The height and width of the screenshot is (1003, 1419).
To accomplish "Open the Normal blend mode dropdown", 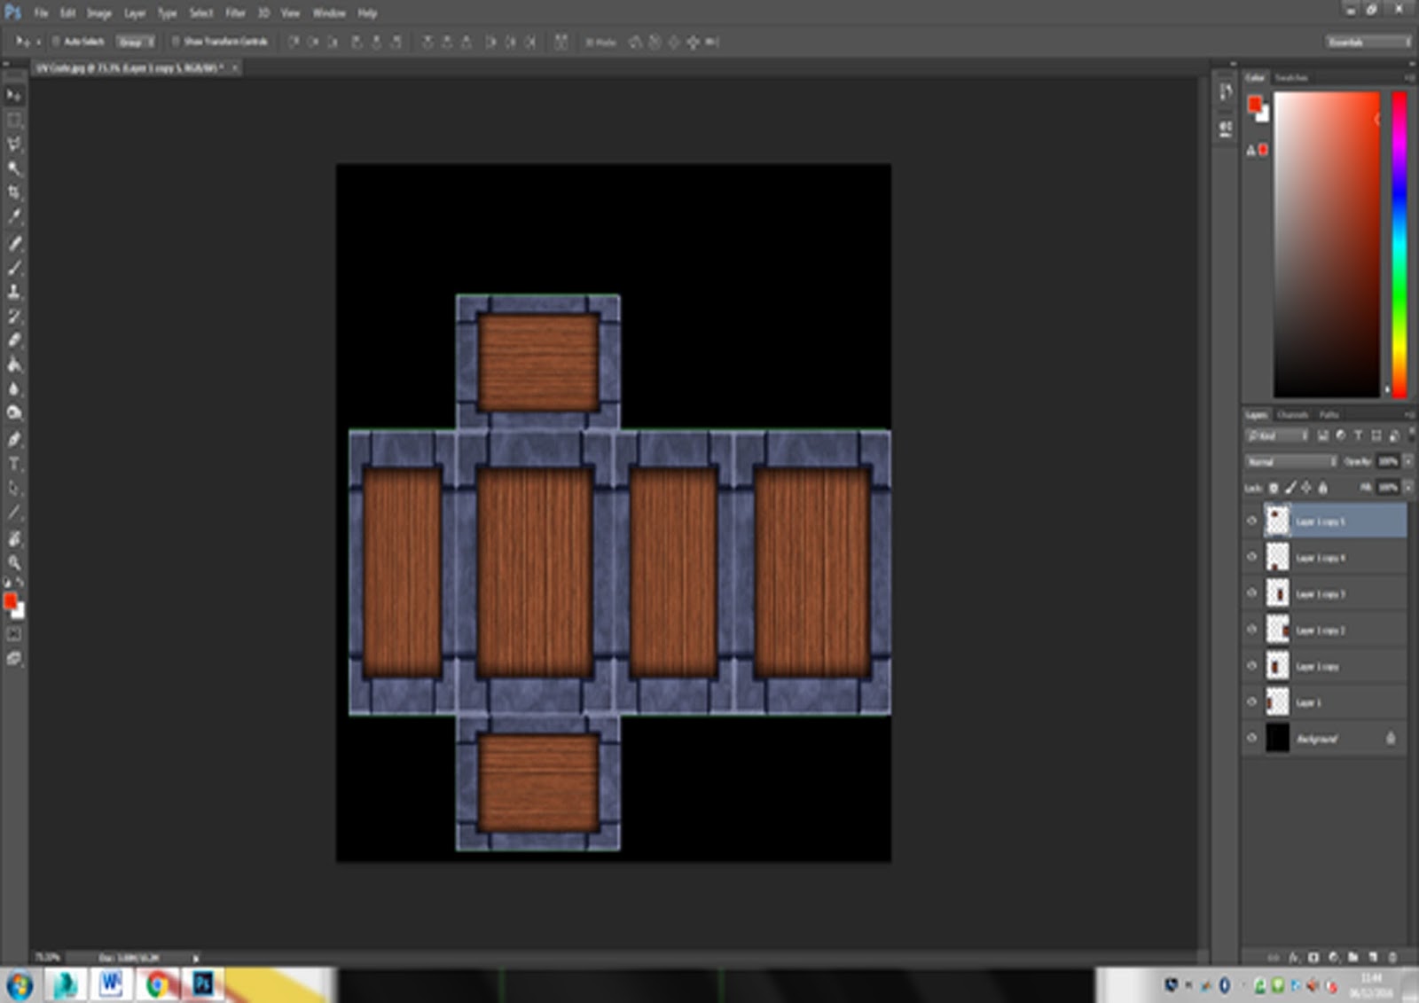I will click(1290, 462).
